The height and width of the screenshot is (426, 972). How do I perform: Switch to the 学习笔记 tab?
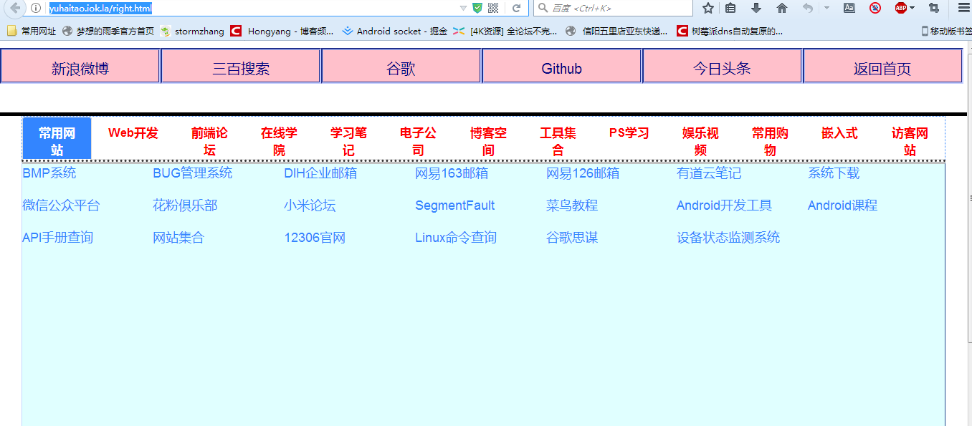click(x=348, y=141)
